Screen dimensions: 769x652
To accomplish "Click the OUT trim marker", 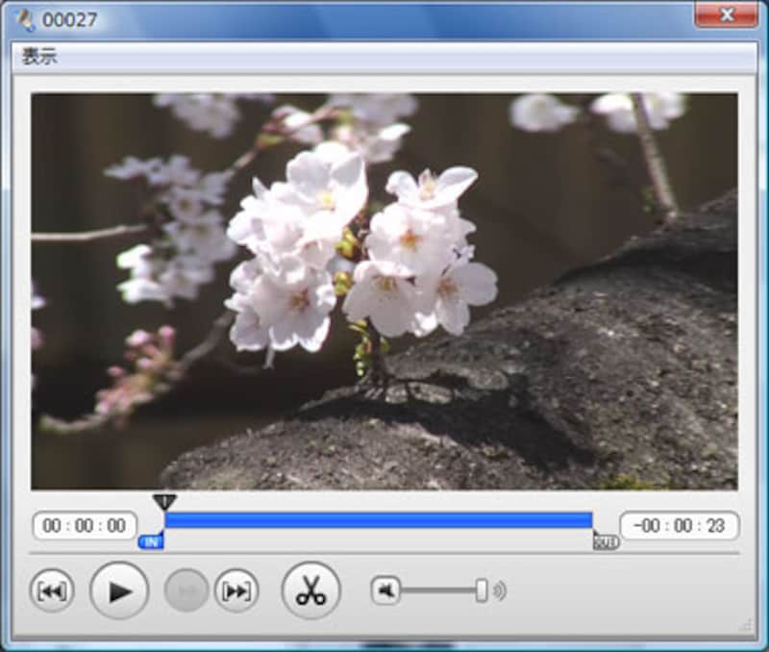I will 606,542.
